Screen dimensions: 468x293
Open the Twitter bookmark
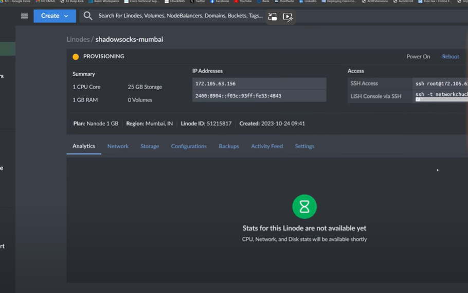197,1
